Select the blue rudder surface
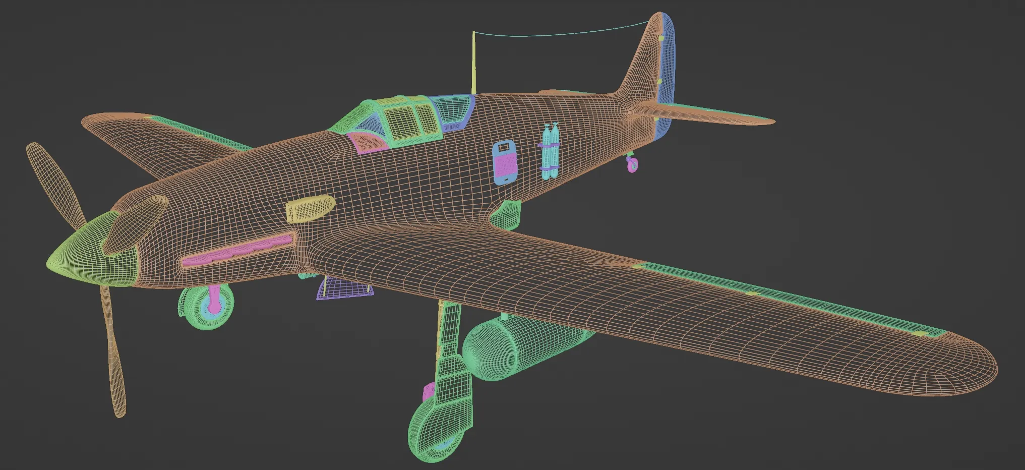 click(x=667, y=76)
